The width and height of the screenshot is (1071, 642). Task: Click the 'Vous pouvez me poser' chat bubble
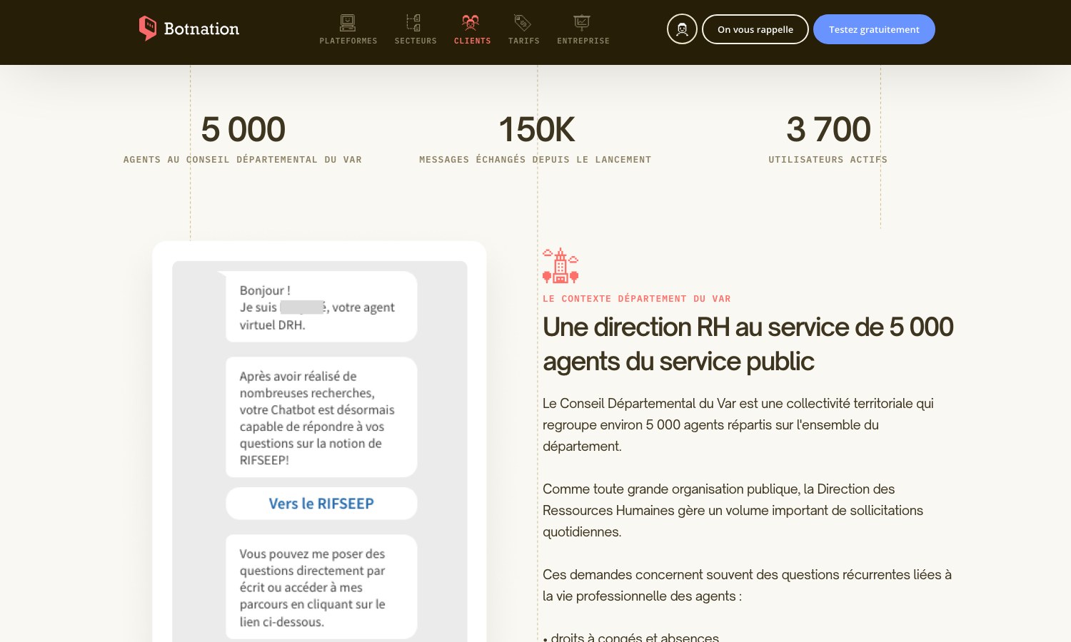tap(321, 587)
